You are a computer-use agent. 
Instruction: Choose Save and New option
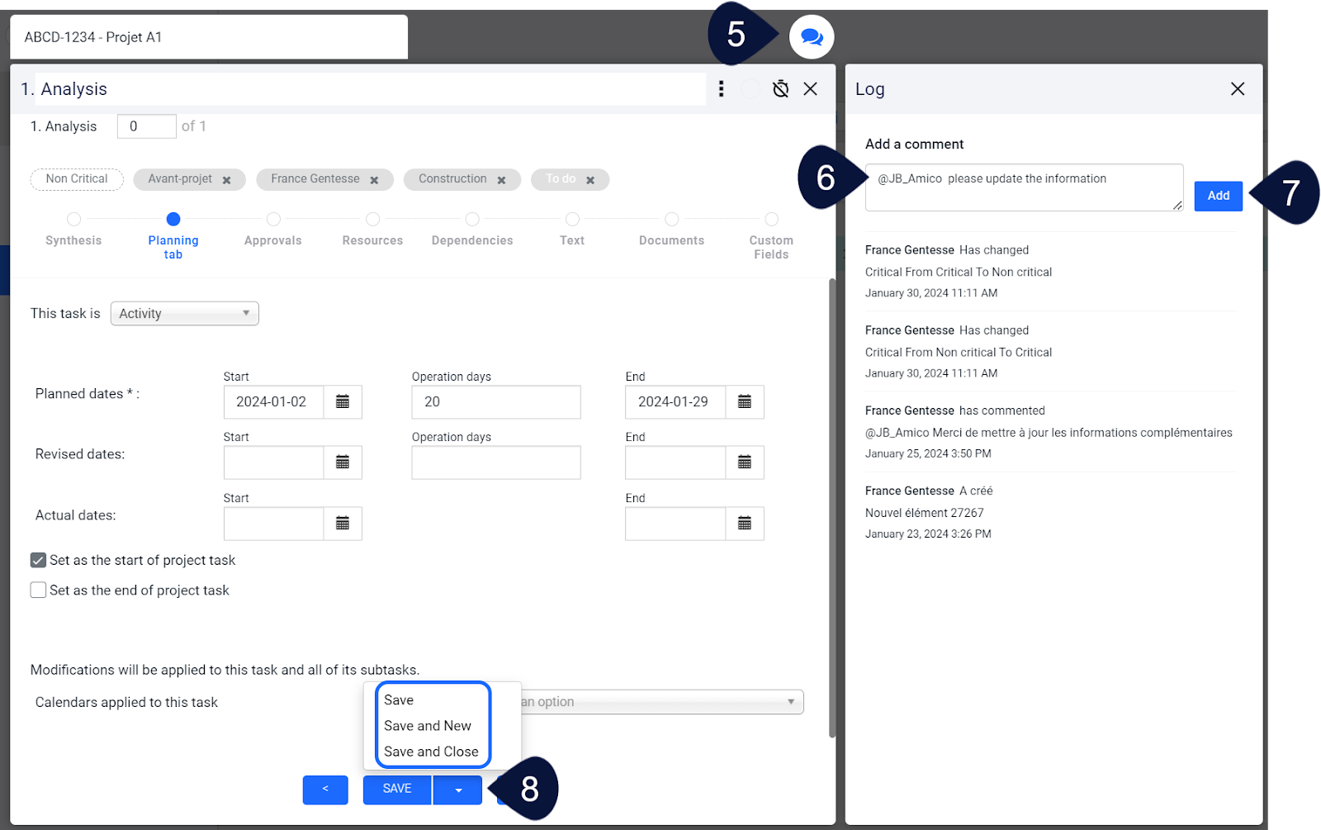[428, 726]
